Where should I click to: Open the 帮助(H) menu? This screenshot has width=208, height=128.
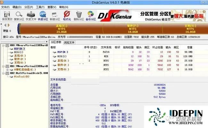click(64, 7)
